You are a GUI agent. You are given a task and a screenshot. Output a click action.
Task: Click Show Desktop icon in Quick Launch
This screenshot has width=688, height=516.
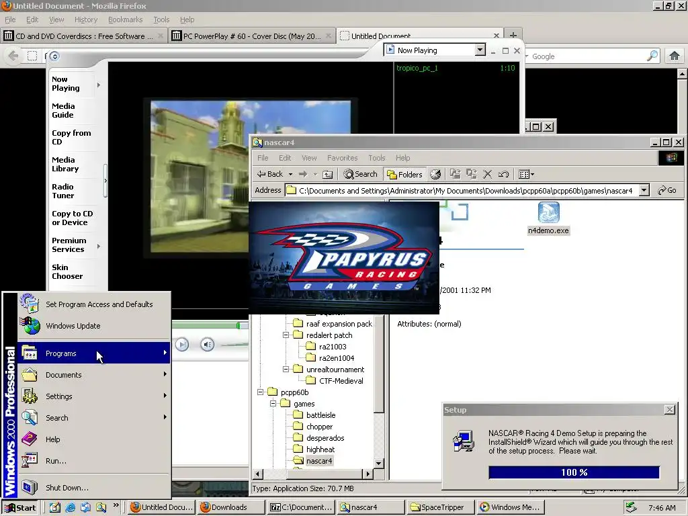point(55,507)
